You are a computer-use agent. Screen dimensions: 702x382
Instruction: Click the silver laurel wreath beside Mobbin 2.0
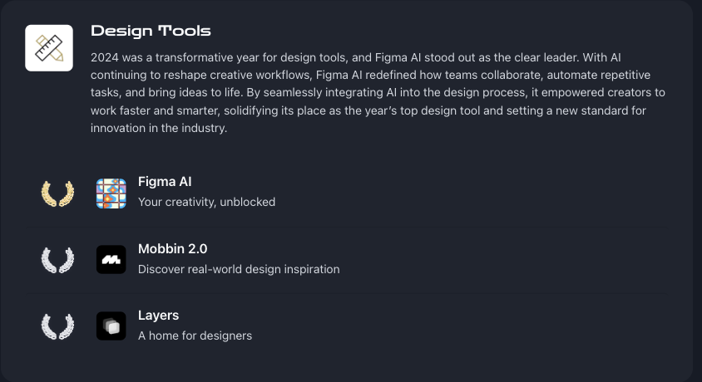click(x=57, y=260)
